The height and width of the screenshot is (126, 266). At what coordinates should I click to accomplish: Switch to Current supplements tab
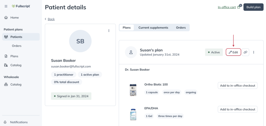tap(153, 28)
